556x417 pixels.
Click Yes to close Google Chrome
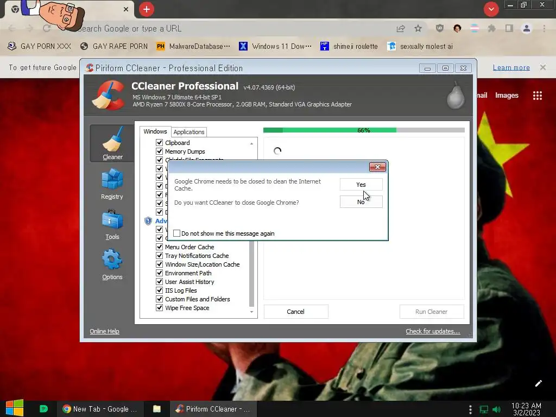(x=361, y=185)
